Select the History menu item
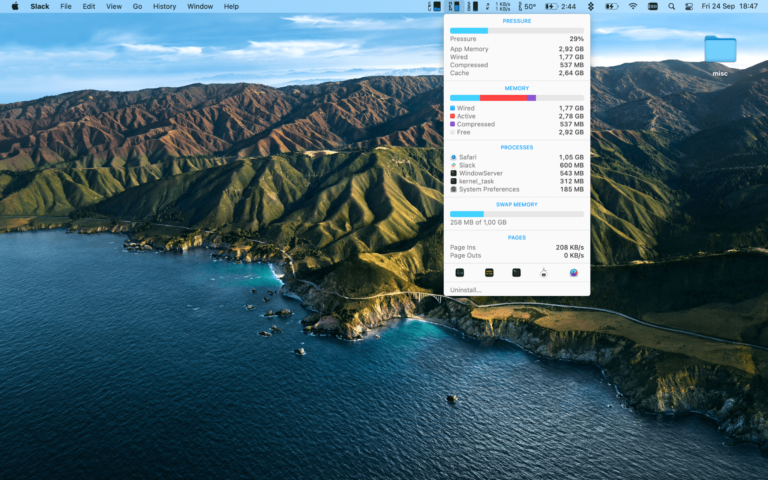This screenshot has width=768, height=480. click(164, 6)
